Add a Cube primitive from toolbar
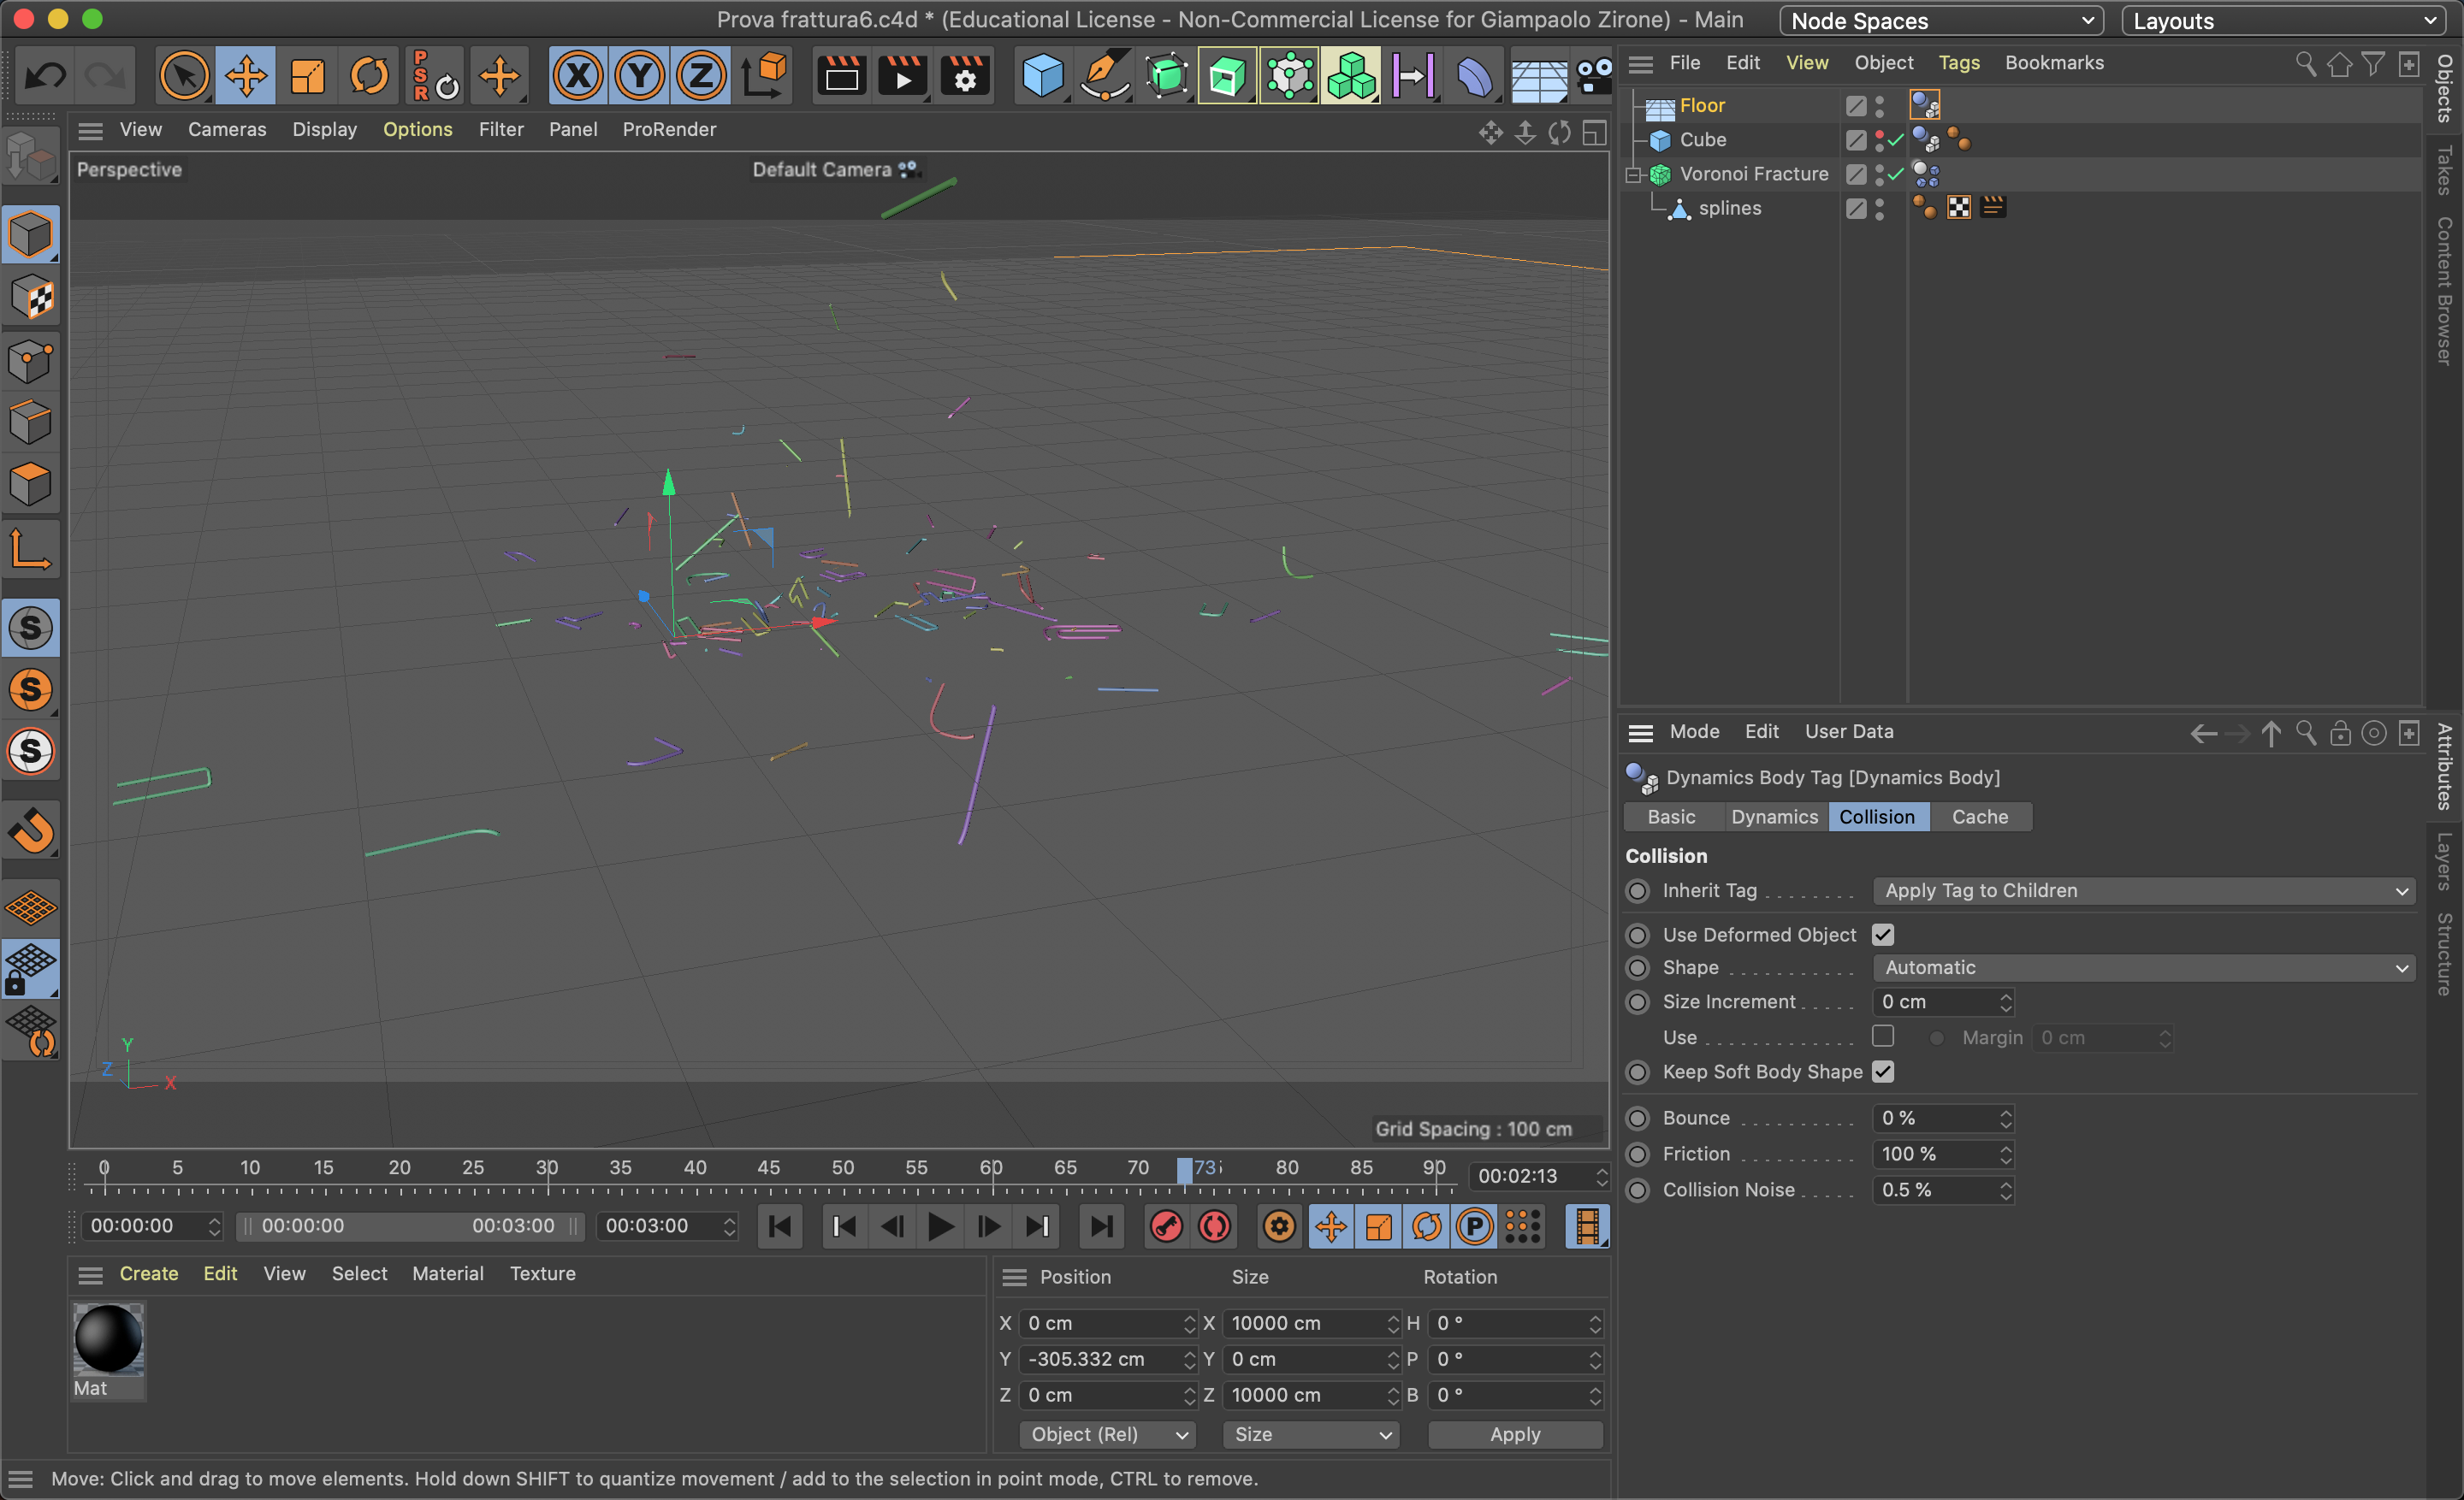 click(x=1042, y=75)
